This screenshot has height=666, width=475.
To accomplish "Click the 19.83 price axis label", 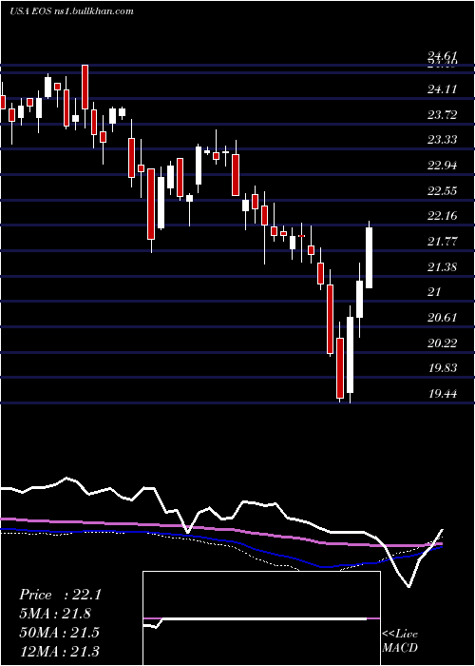I will (x=443, y=368).
